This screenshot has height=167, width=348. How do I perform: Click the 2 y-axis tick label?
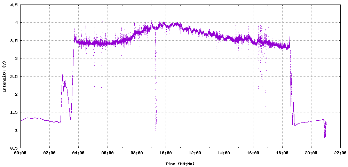pos(16,94)
